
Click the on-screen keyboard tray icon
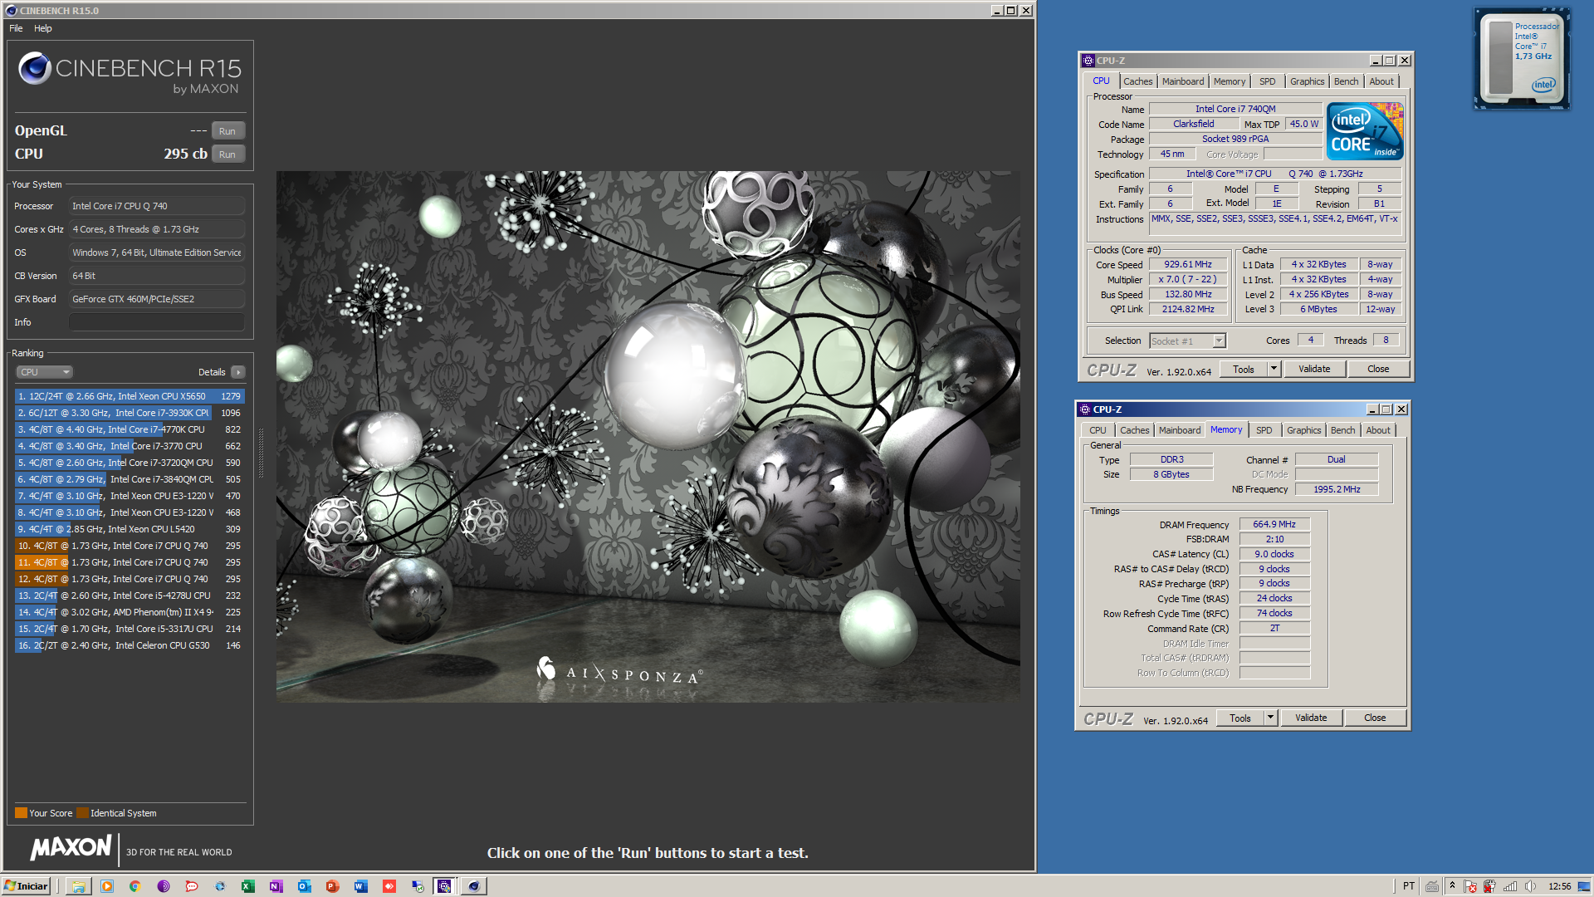click(1431, 886)
